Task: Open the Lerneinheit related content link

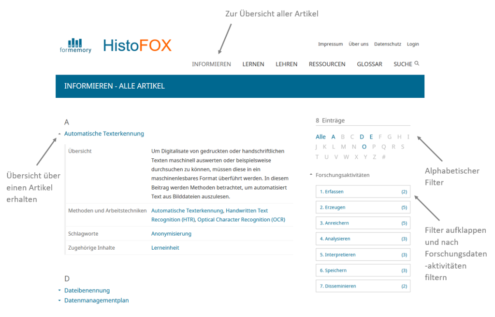Action: (165, 248)
